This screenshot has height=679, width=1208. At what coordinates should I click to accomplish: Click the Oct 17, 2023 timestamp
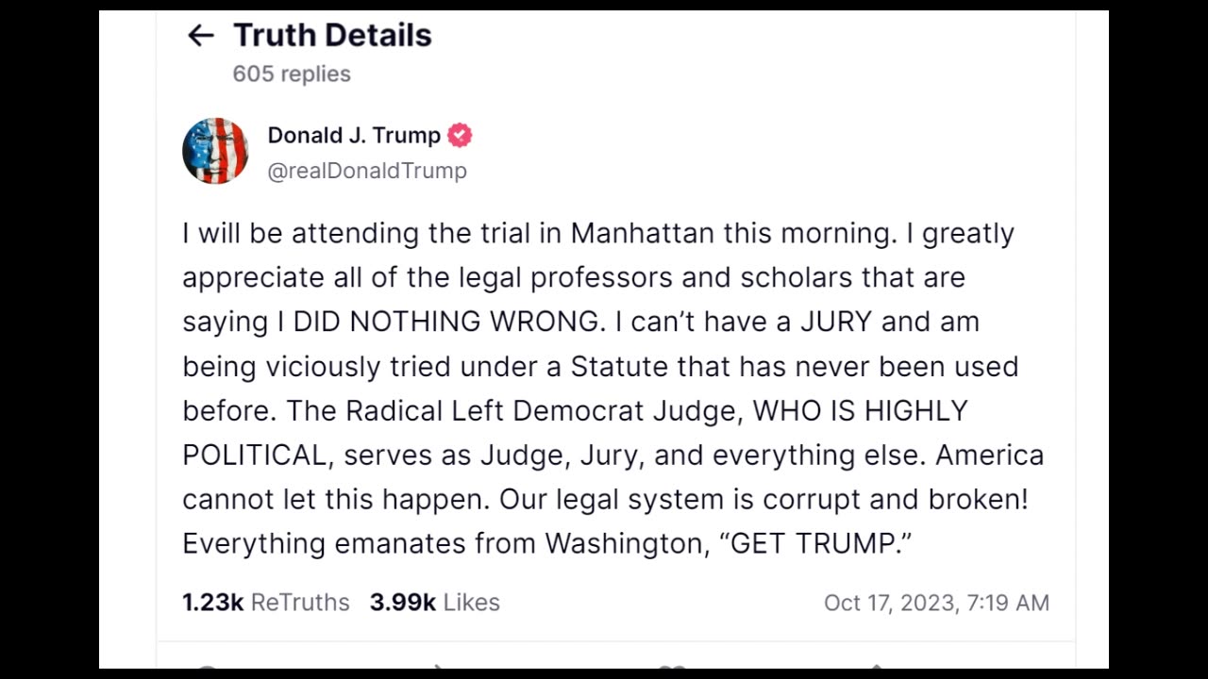936,603
